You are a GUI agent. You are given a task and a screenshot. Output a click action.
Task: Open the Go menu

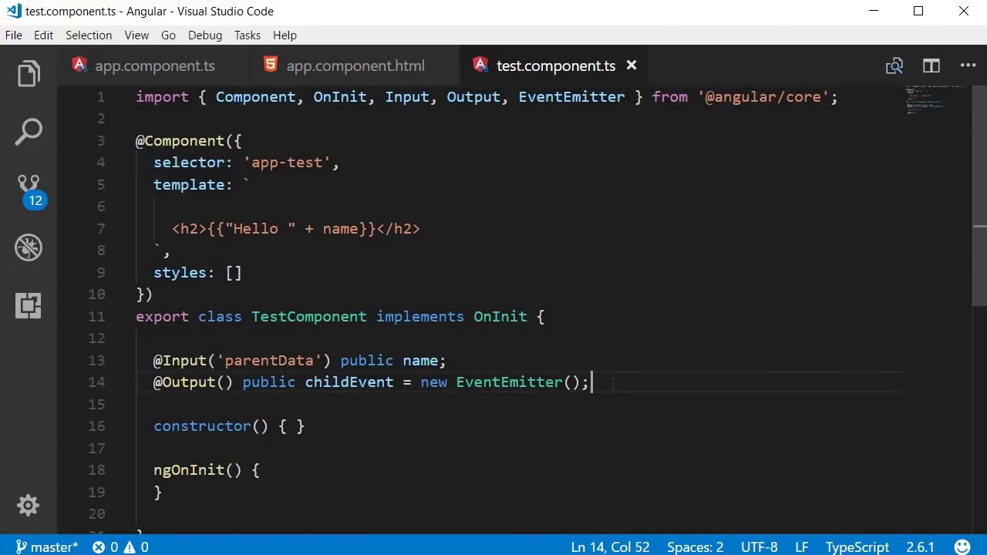[x=168, y=35]
